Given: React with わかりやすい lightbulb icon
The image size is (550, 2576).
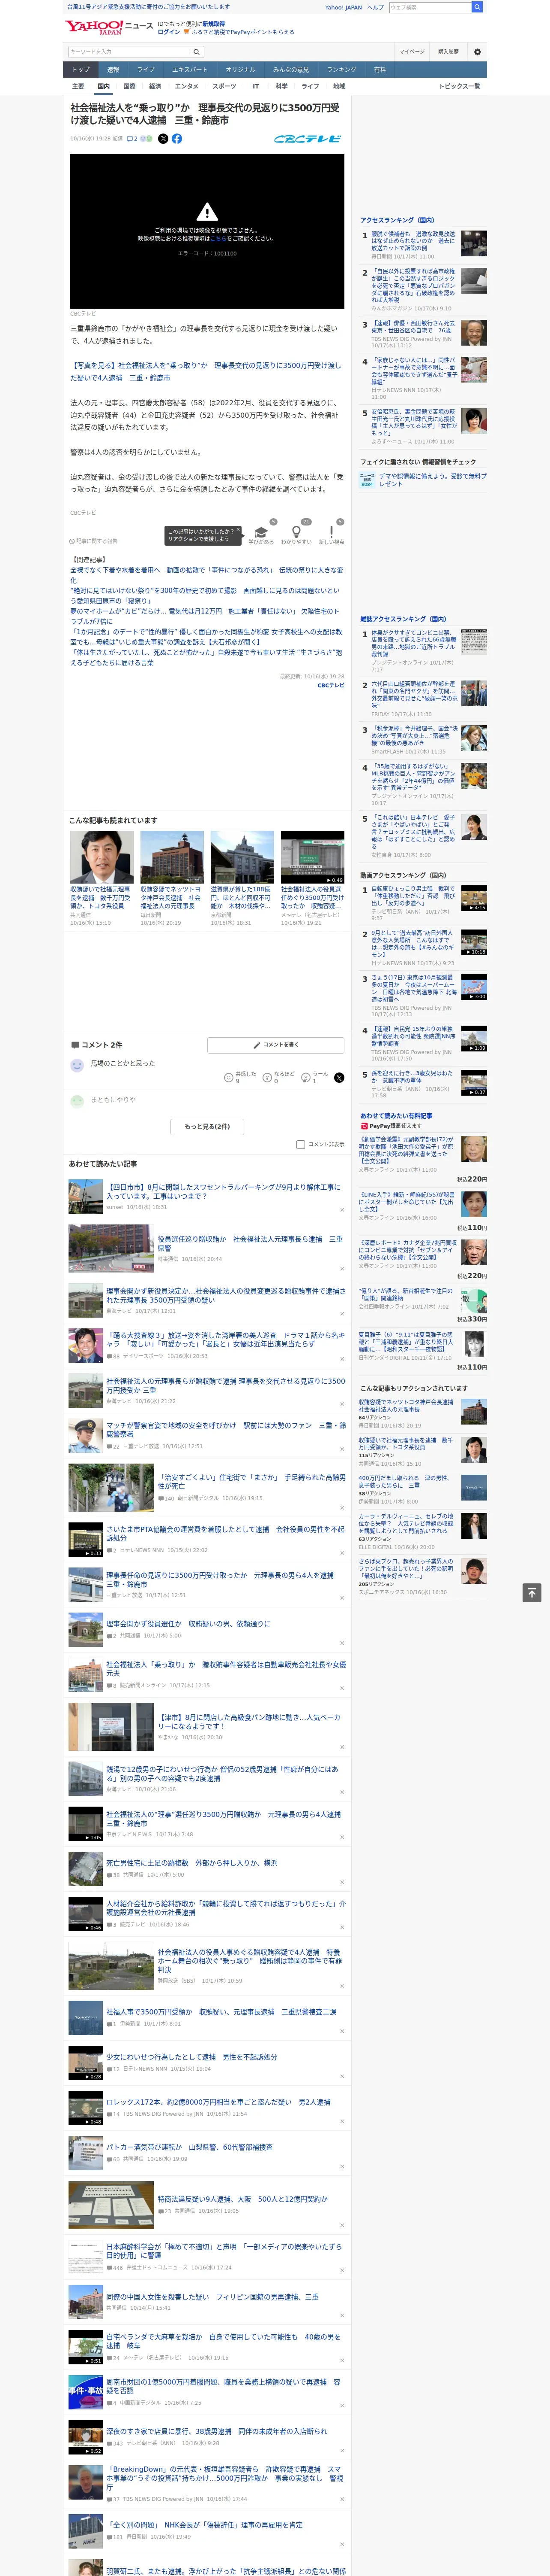Looking at the screenshot, I should (x=296, y=532).
